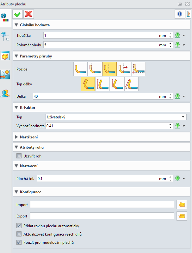Screen dimensions: 192x253
Task: Open dropdown arrow beside Tloušťka
Action: coord(184,36)
